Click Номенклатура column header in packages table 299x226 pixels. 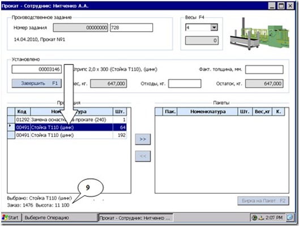tap(207, 112)
